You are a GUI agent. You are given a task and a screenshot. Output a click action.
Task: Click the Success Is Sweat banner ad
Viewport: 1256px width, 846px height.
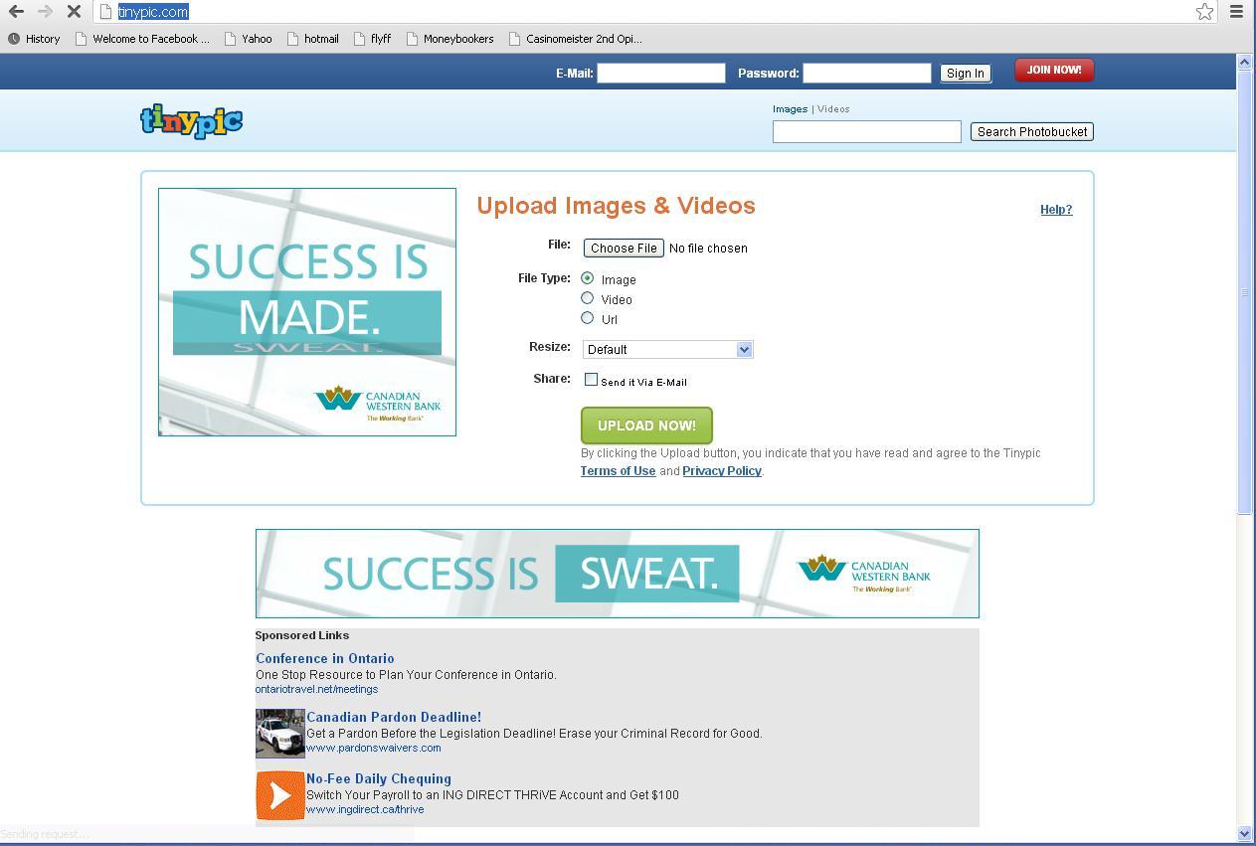[618, 574]
